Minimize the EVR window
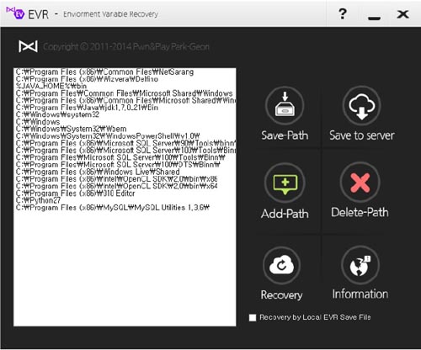Viewport: 421px width, 350px height. [x=374, y=18]
